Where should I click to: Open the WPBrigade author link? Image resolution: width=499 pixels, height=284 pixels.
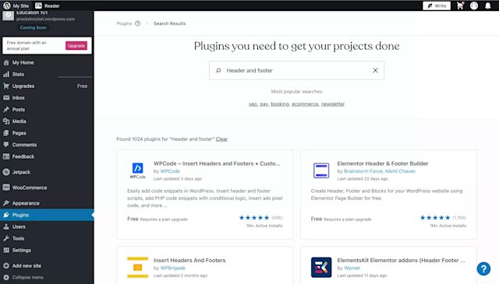(x=172, y=268)
